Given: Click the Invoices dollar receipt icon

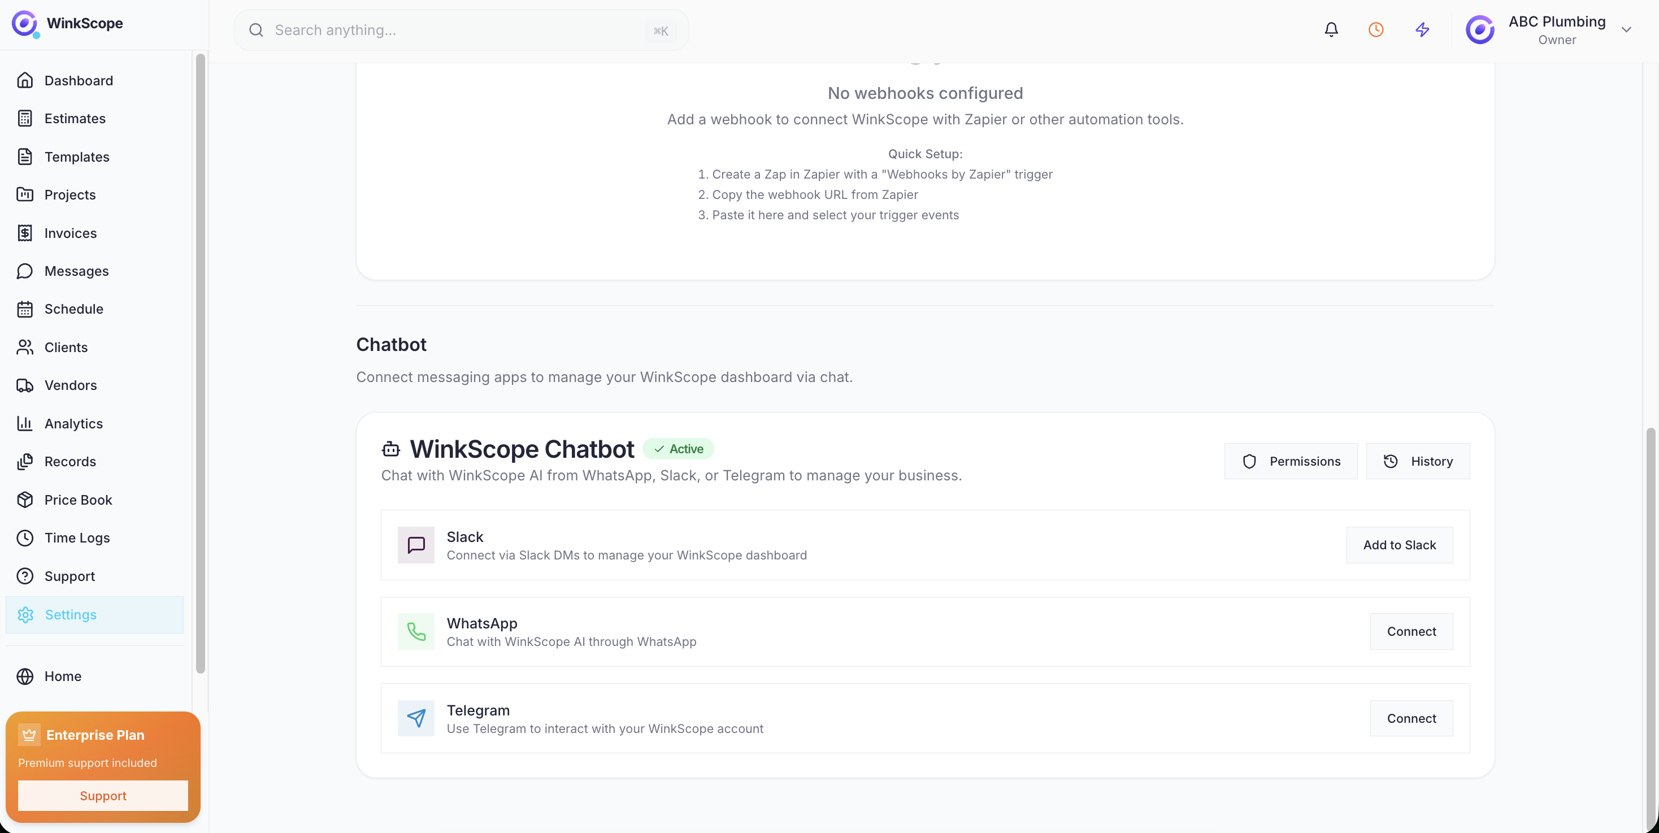Looking at the screenshot, I should (x=25, y=233).
